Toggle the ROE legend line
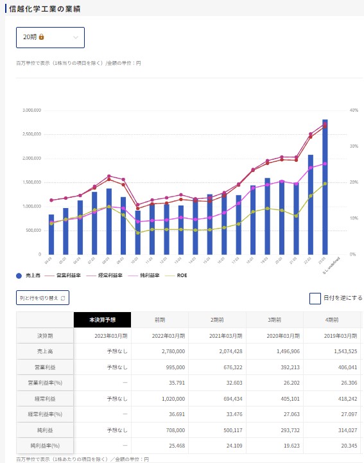364x463 pixels. (x=176, y=275)
